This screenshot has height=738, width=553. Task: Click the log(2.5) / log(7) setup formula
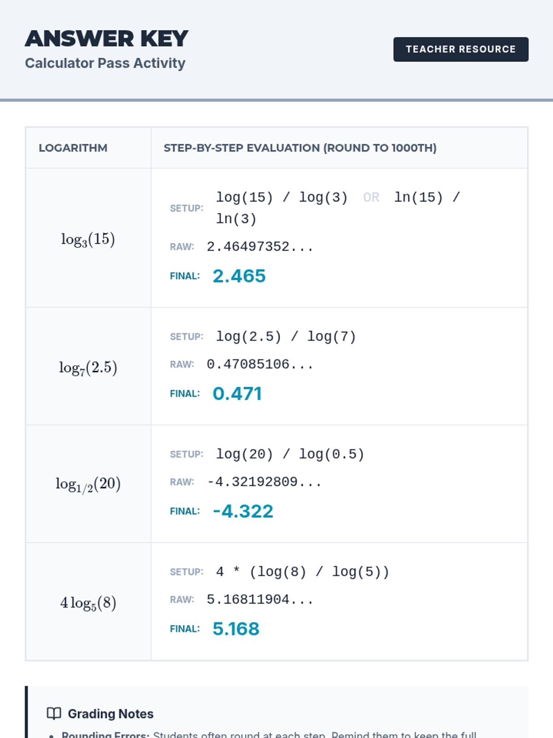pyautogui.click(x=286, y=337)
